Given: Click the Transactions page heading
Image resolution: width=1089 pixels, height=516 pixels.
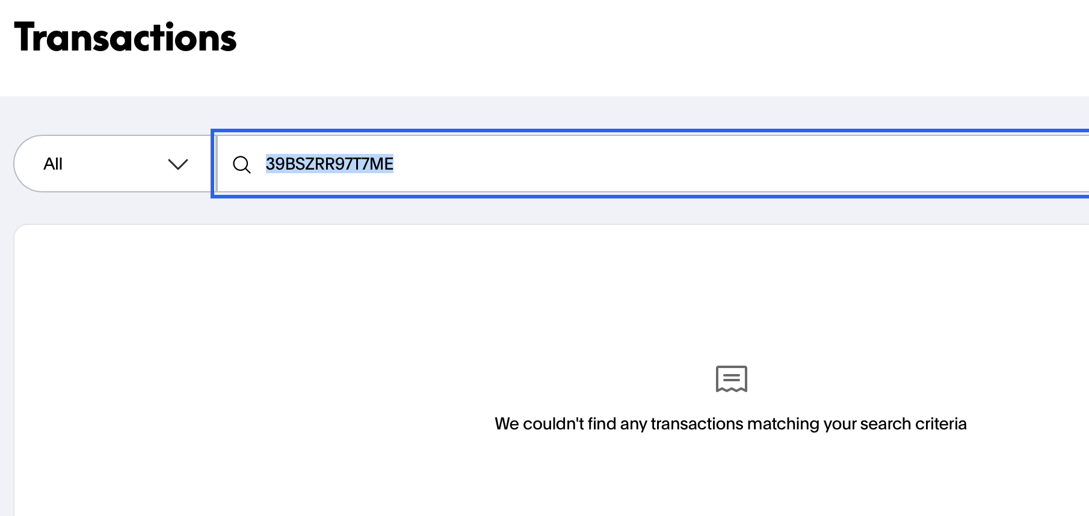Looking at the screenshot, I should click(x=125, y=37).
